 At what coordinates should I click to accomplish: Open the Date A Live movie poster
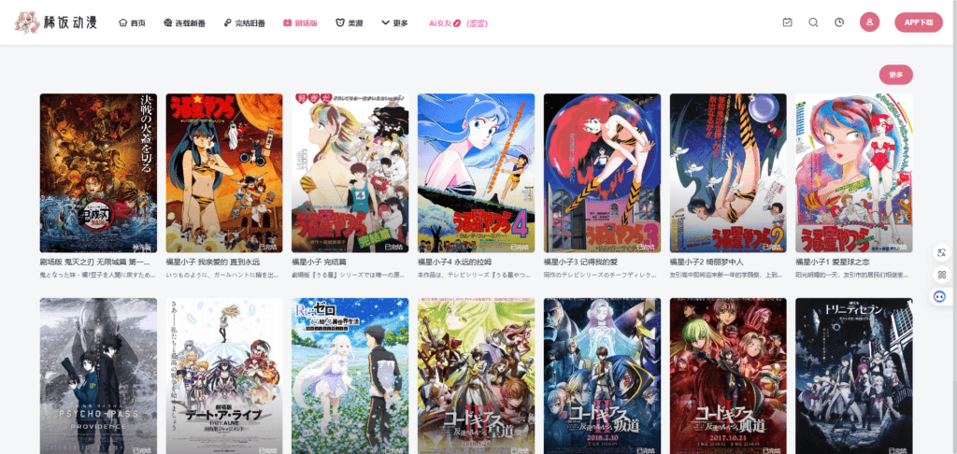point(224,376)
